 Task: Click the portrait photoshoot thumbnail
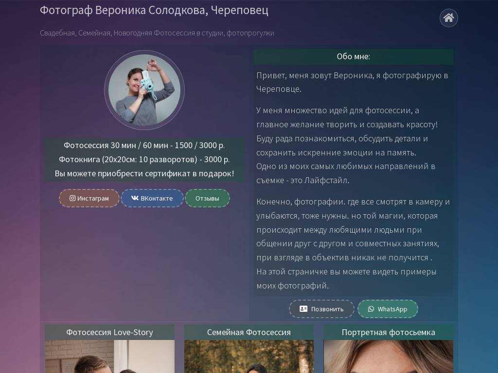388,357
